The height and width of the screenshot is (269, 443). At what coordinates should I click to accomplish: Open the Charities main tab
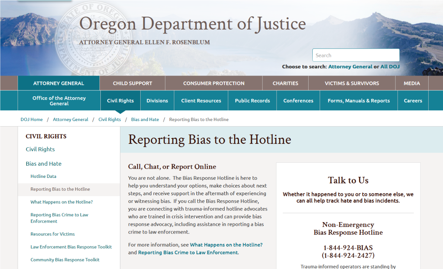pos(285,83)
